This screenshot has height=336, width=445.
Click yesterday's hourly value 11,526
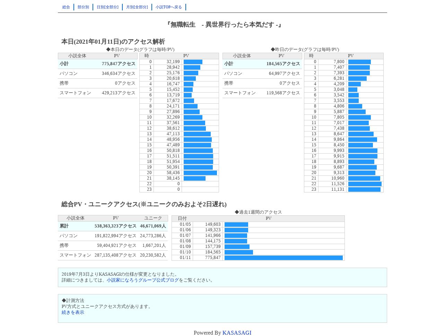(338, 184)
